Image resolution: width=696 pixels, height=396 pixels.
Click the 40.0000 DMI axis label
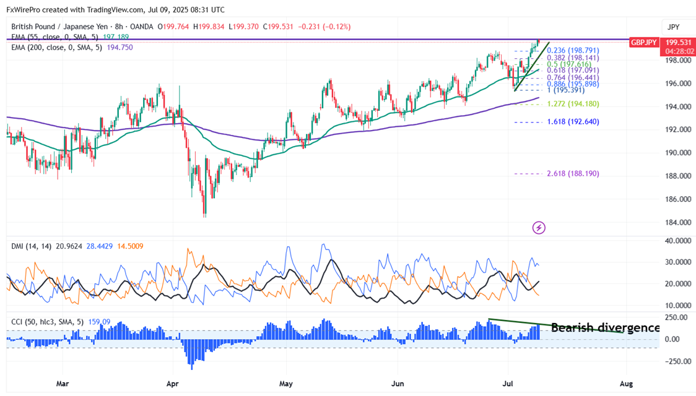point(678,241)
